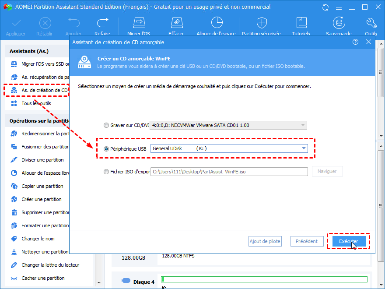Open As. récupération de partition in sidebar
385x289 pixels.
tap(40, 77)
